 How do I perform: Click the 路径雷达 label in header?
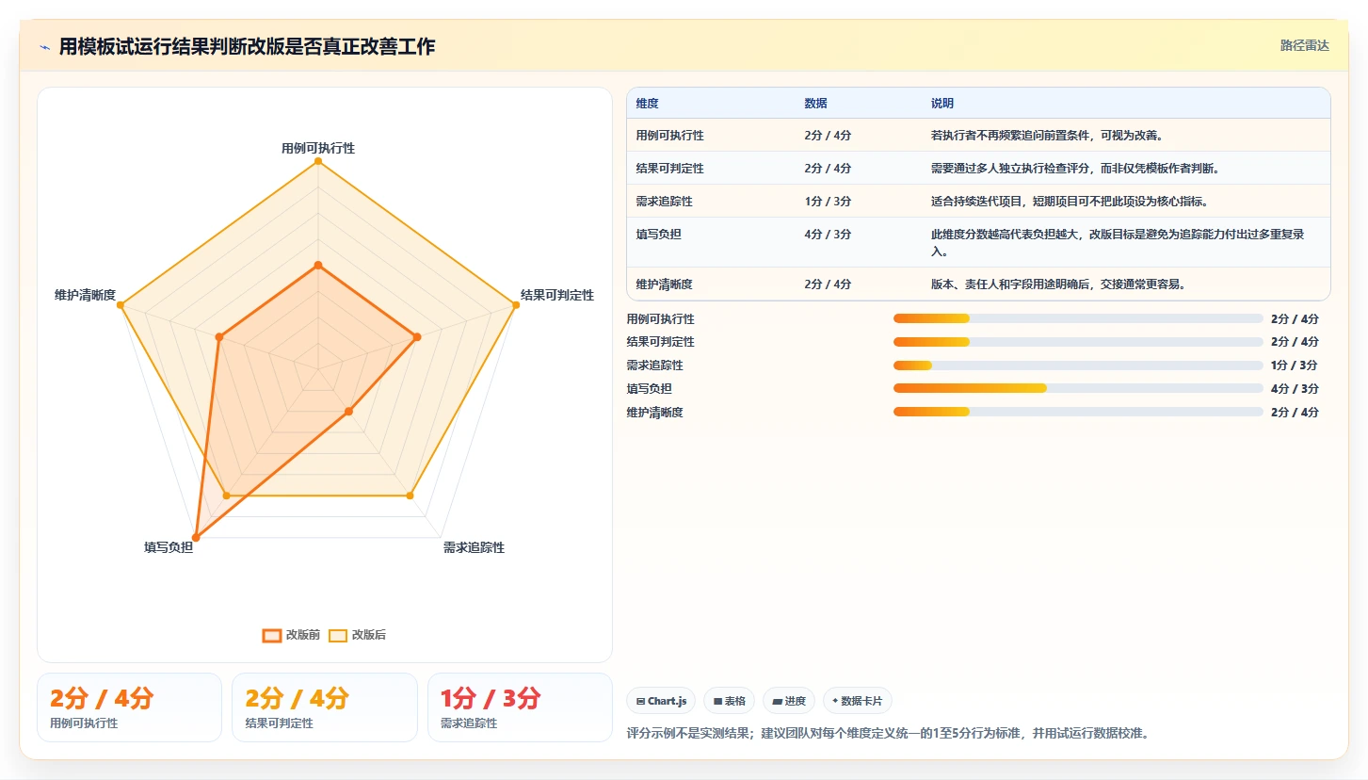pos(1305,45)
